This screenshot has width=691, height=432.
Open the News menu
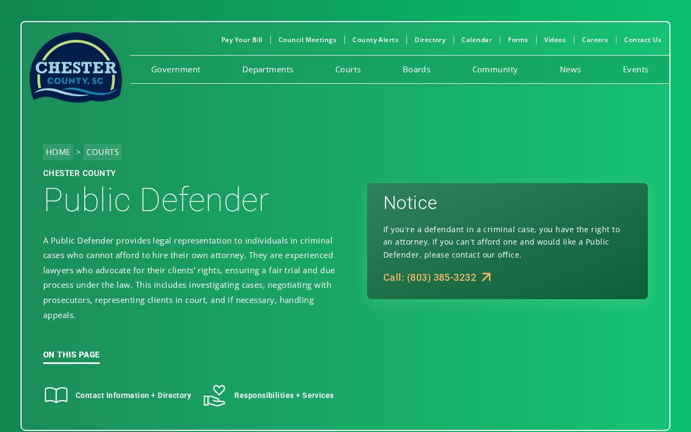tap(570, 69)
